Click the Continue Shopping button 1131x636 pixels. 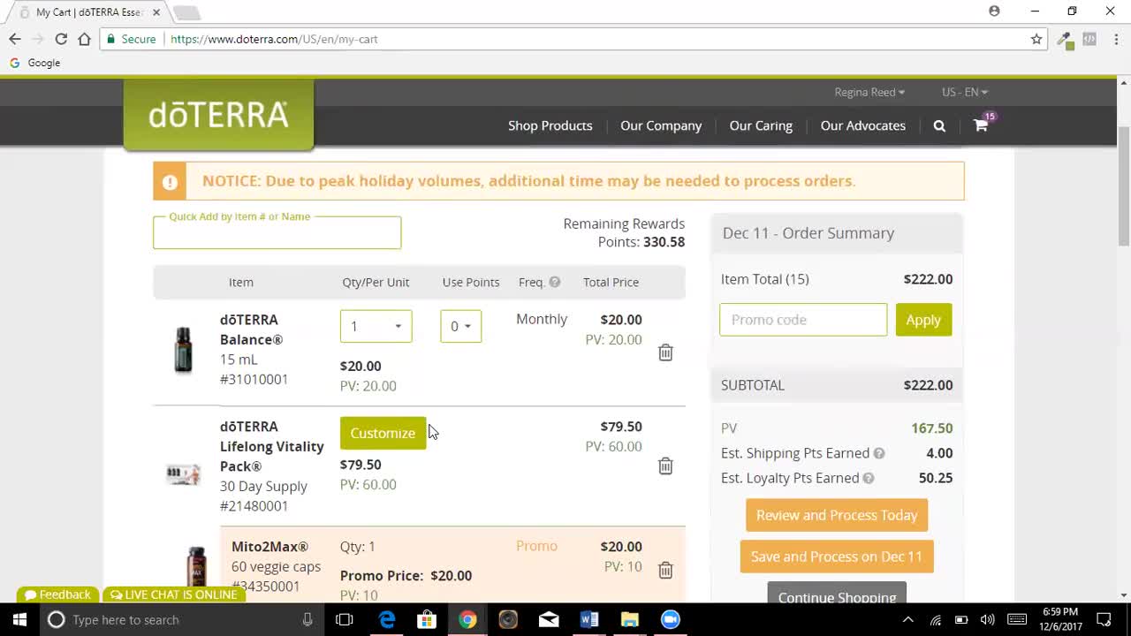coord(837,593)
